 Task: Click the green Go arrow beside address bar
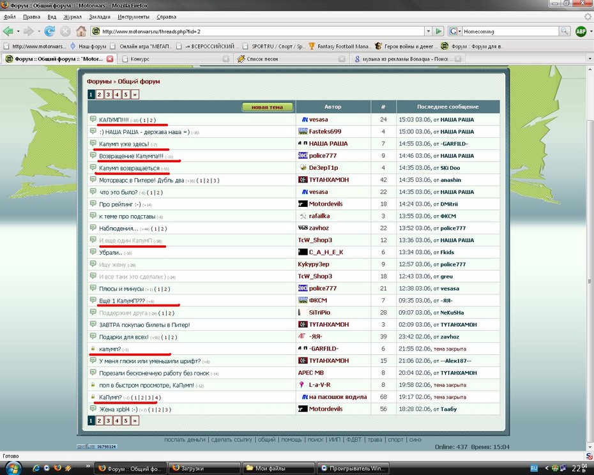click(438, 31)
